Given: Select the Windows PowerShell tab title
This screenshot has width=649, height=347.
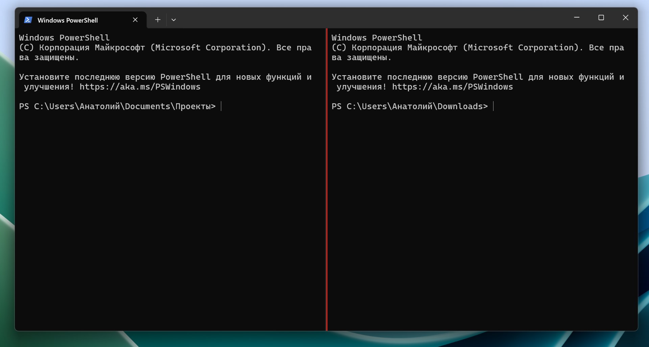Looking at the screenshot, I should click(x=68, y=20).
